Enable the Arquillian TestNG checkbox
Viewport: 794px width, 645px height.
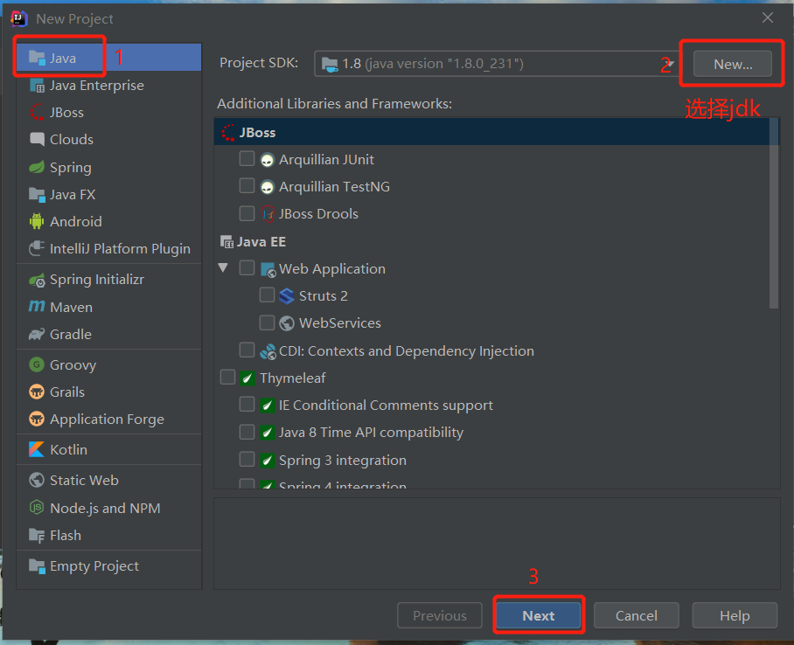point(247,186)
